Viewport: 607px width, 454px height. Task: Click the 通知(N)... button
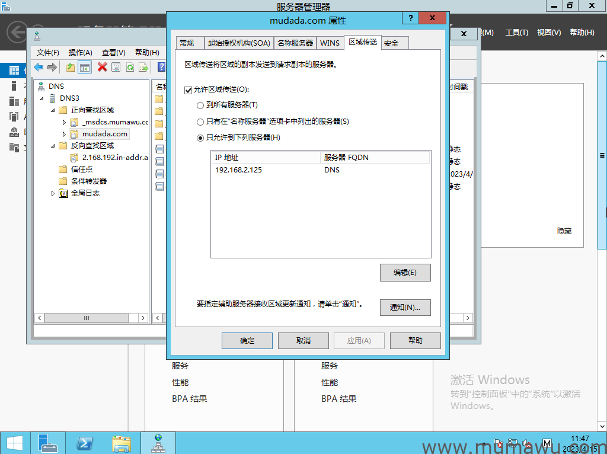coord(405,308)
